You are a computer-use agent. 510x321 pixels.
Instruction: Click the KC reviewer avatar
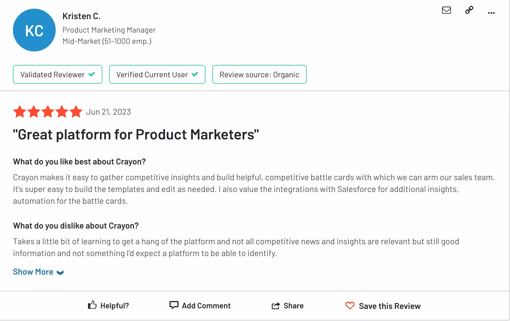(x=34, y=30)
